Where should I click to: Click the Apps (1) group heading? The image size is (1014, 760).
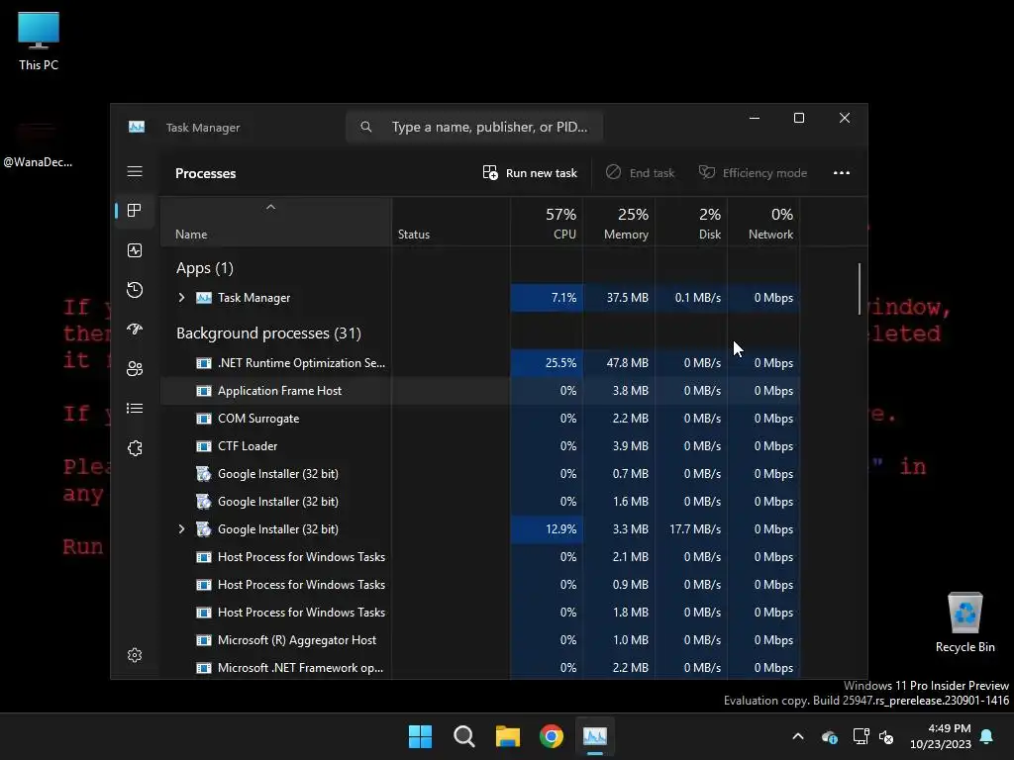coord(204,268)
